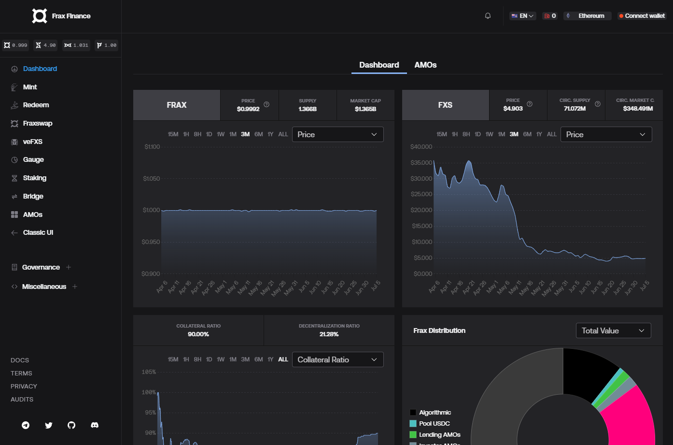The image size is (673, 445).
Task: Select 3M range on Collateral Ratio chart
Action: (x=245, y=359)
